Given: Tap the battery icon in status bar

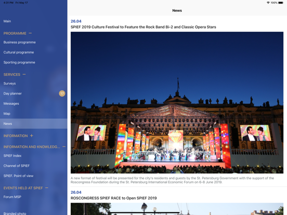Looking at the screenshot, I should [281, 3].
